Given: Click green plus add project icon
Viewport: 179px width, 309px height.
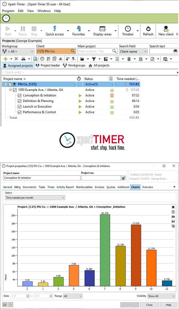Looking at the screenshot, I should click(x=6, y=59).
